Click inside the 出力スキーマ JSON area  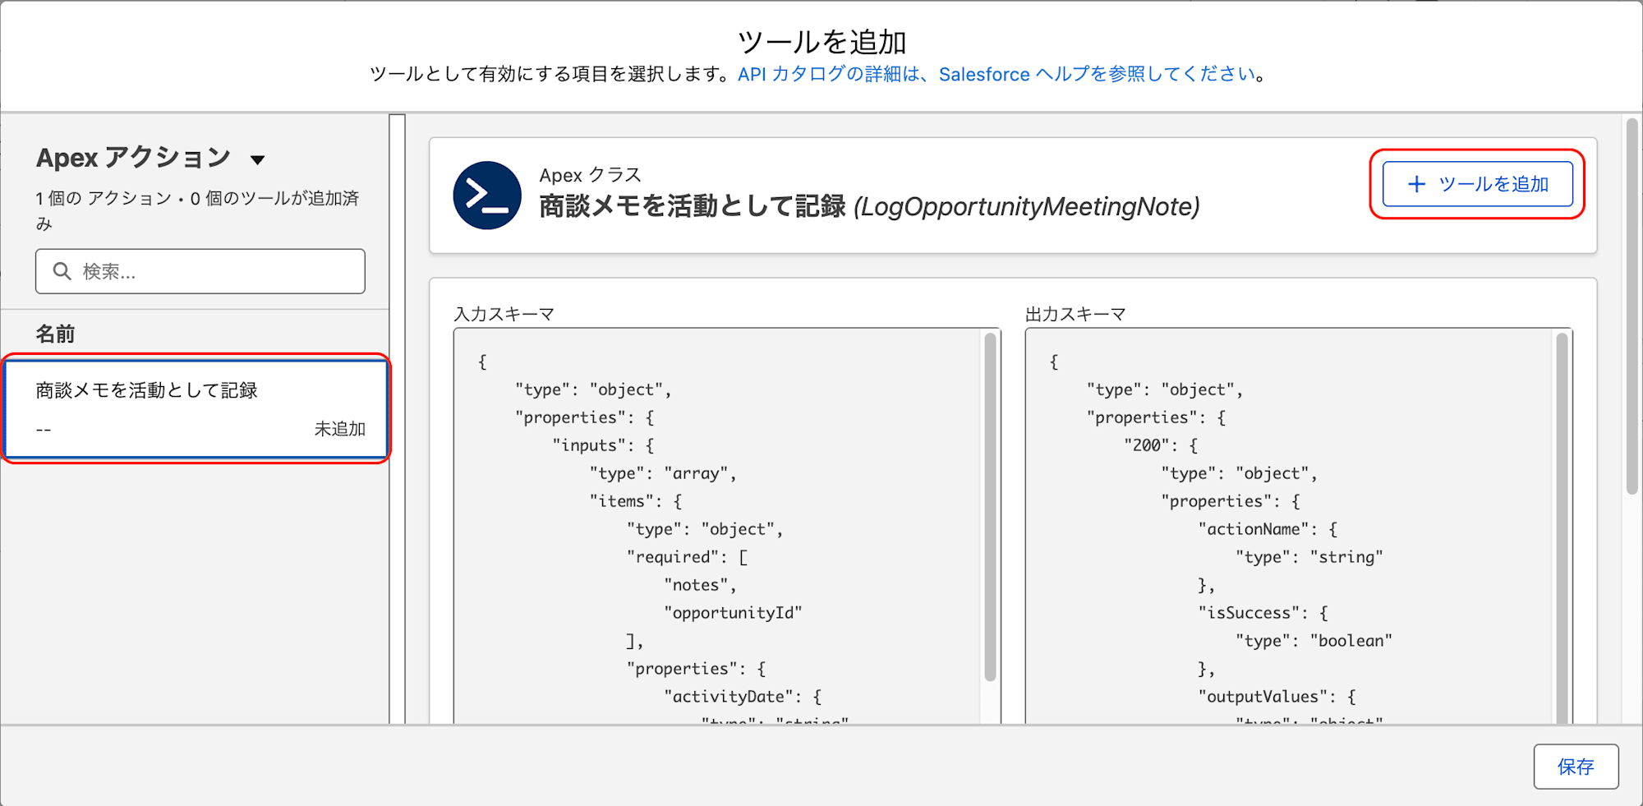coord(1290,526)
